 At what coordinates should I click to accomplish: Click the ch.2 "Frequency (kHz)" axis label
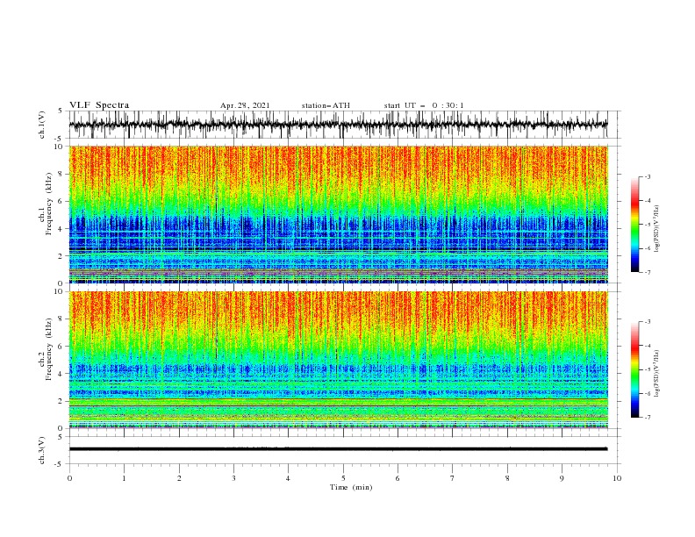[49, 349]
